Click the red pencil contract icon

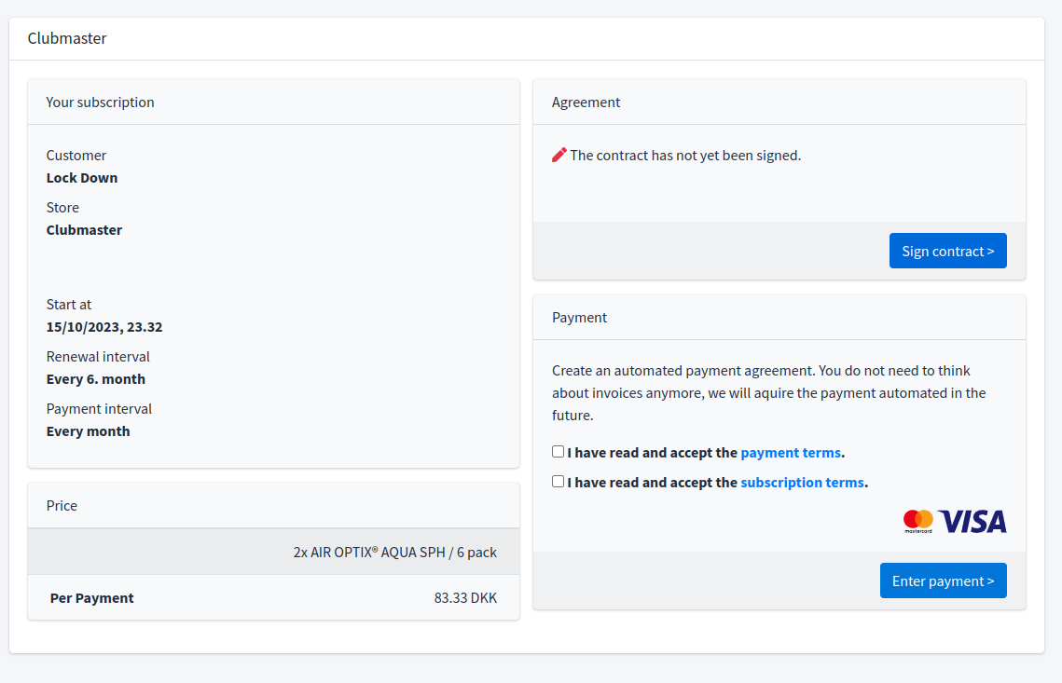tap(559, 155)
